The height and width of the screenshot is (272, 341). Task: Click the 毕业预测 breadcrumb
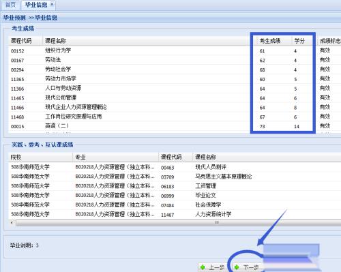coord(14,18)
